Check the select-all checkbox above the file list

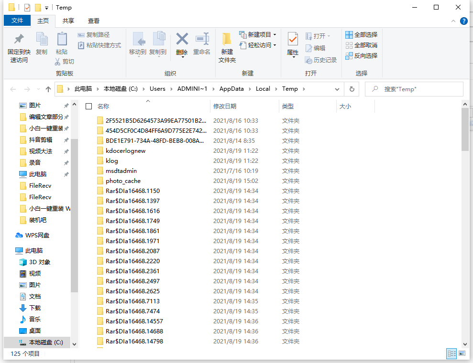coord(88,106)
